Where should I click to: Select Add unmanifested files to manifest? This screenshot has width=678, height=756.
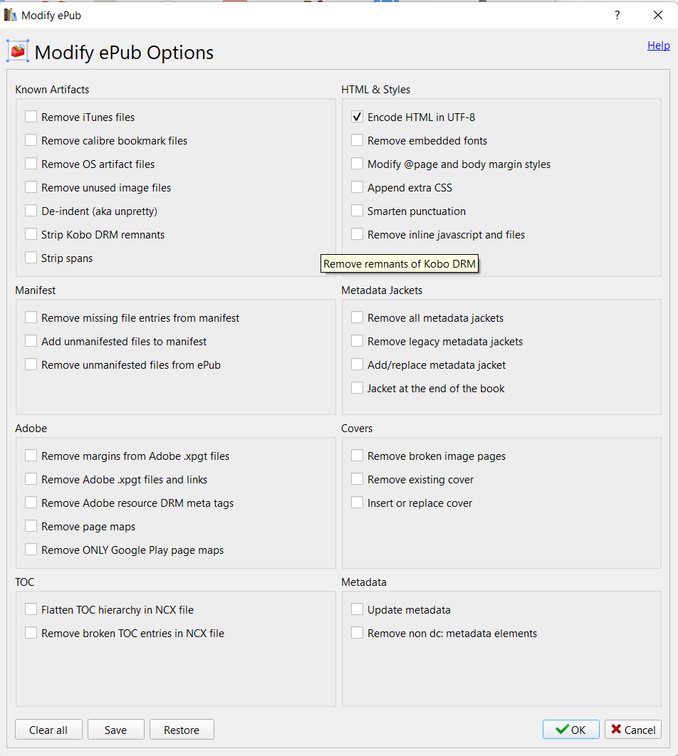(x=31, y=342)
